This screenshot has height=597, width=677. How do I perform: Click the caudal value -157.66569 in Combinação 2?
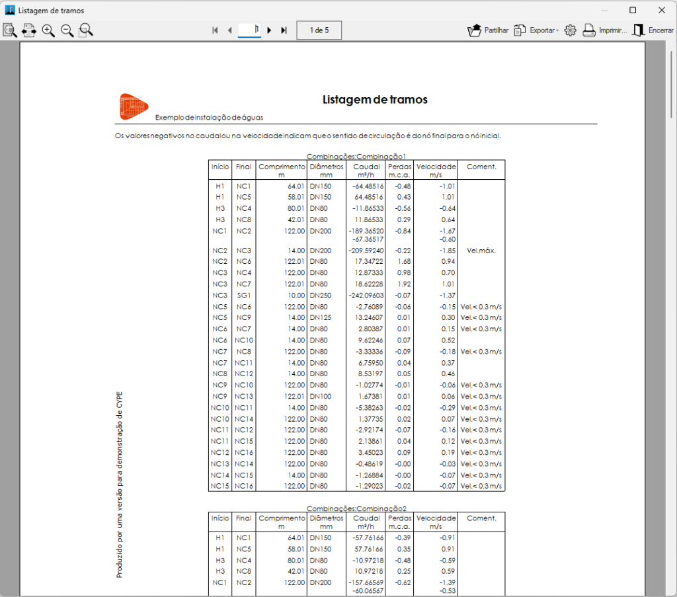[x=366, y=582]
